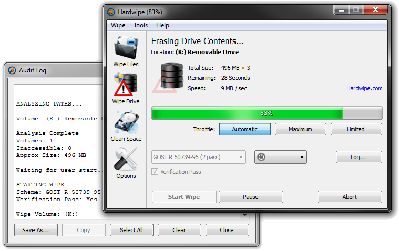Open the Help menu
This screenshot has height=251, width=399.
coord(162,25)
